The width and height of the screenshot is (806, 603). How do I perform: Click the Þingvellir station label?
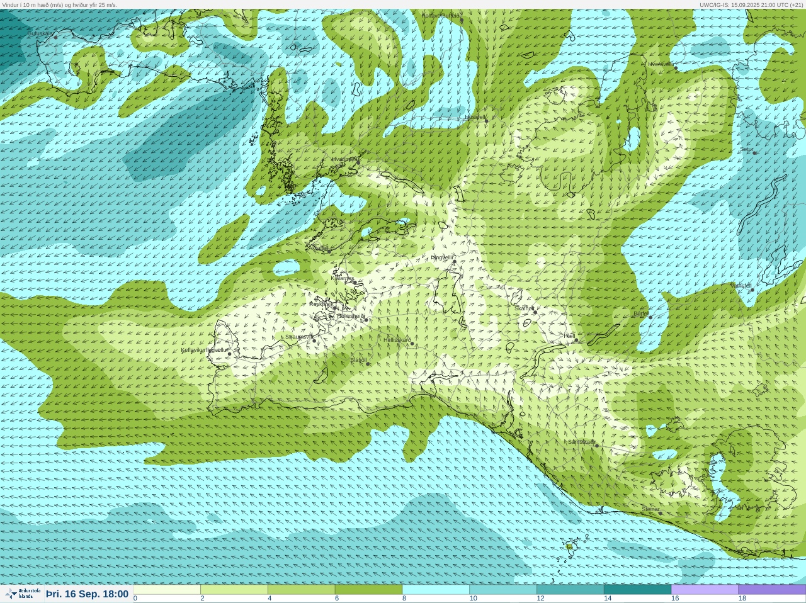442,257
